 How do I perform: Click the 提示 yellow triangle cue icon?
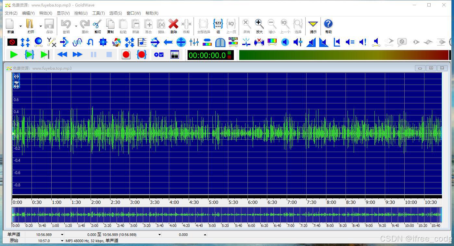click(x=313, y=24)
